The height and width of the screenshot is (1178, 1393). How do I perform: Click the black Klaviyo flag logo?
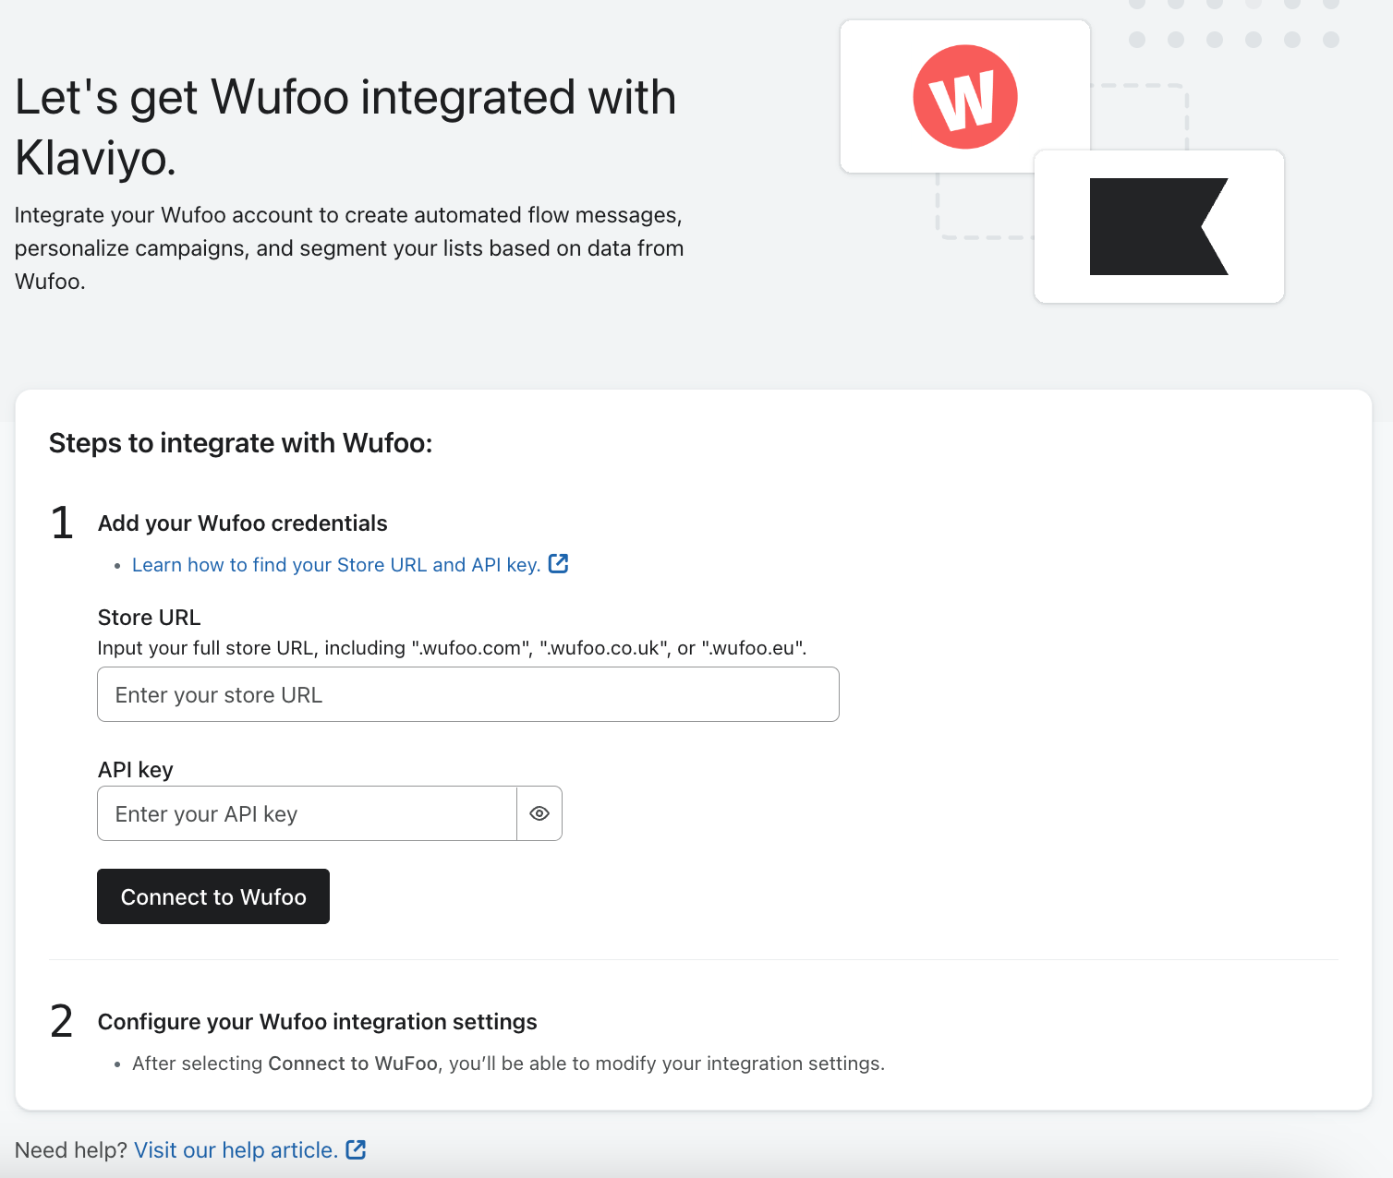tap(1158, 226)
